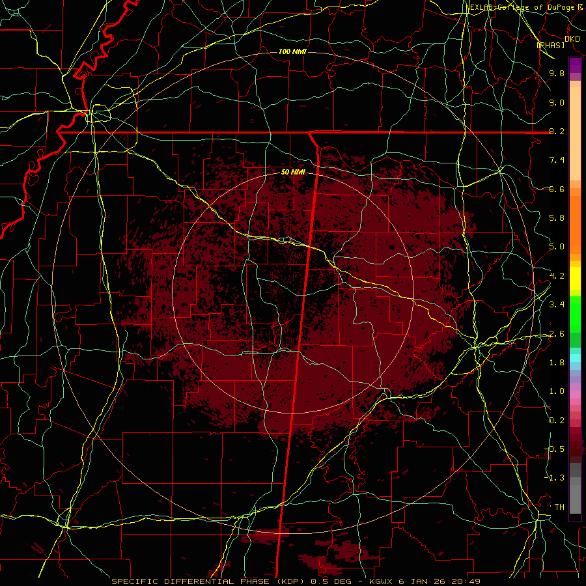Screen dimensions: 586x586
Task: Click the 6.6 legend value
Action: tap(557, 189)
